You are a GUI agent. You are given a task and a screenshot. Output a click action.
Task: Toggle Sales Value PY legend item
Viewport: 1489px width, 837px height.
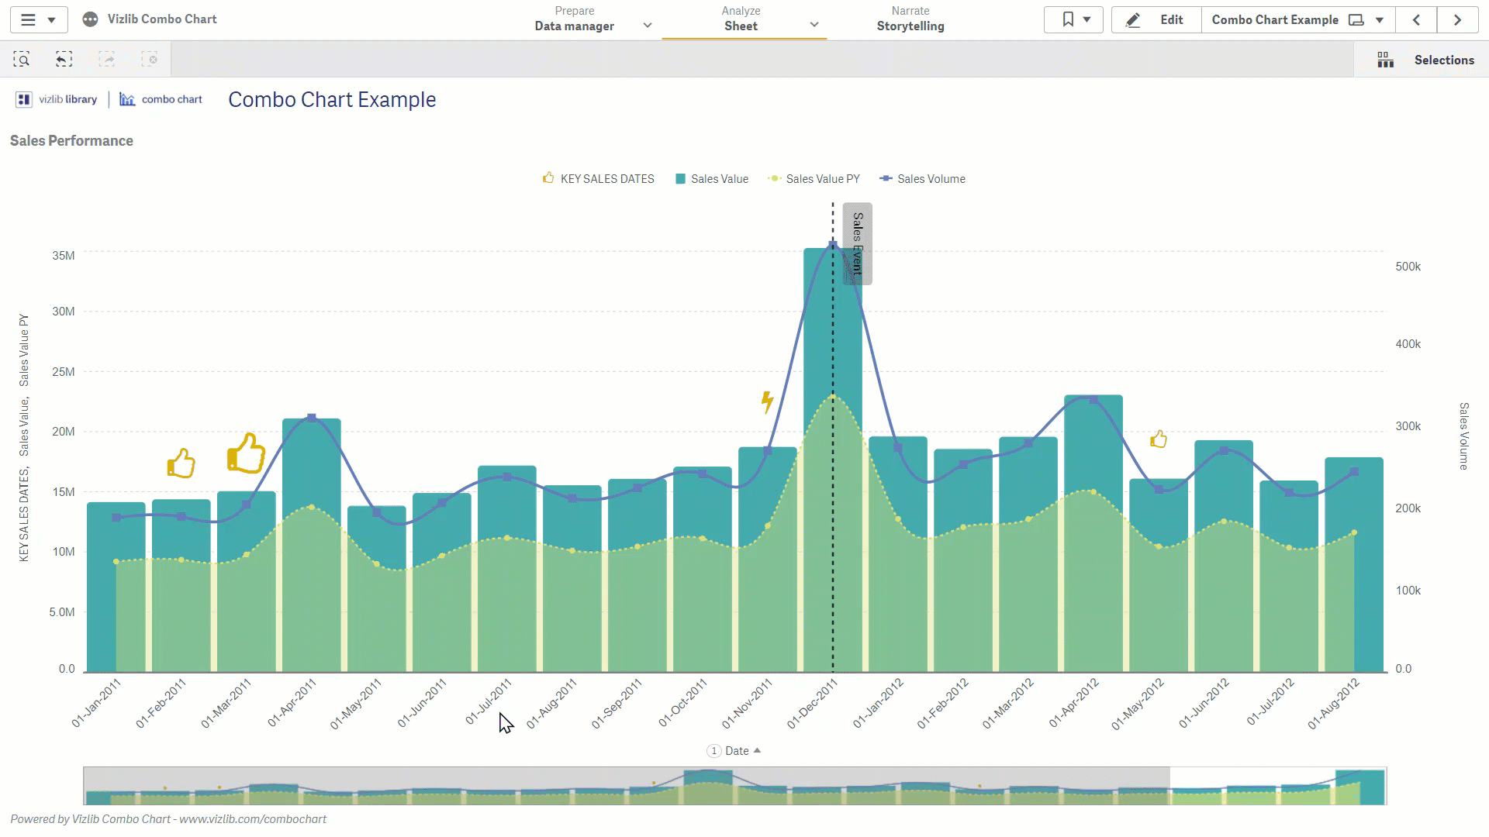[814, 179]
